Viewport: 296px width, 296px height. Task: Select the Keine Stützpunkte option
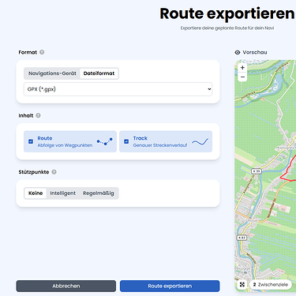pyautogui.click(x=36, y=193)
